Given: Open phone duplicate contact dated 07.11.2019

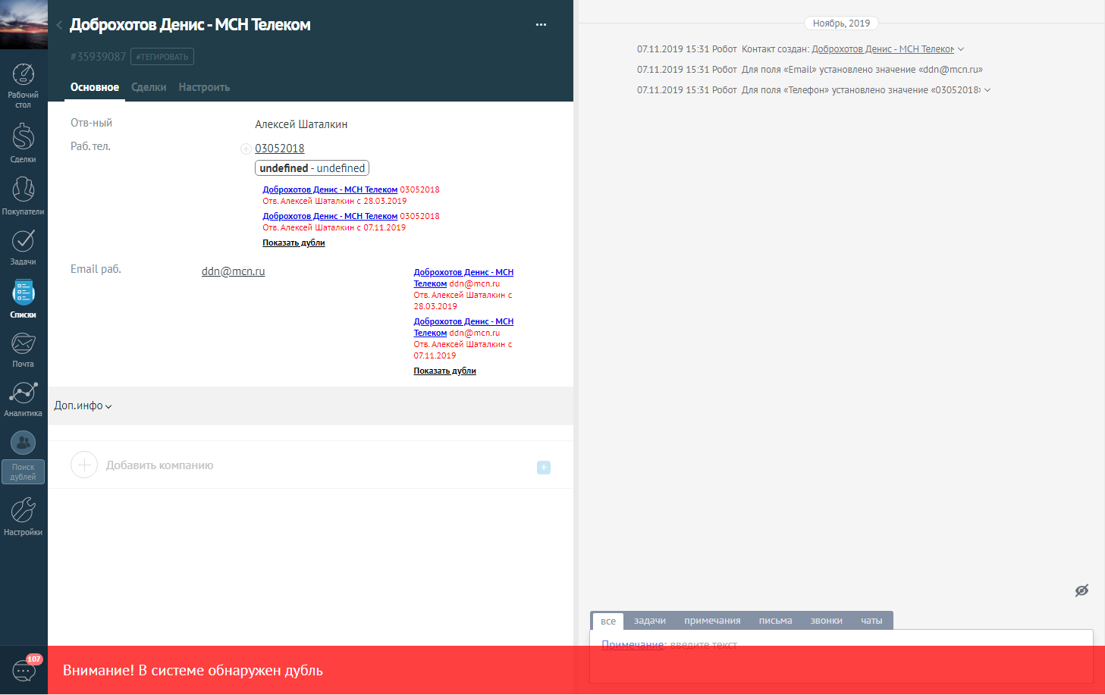Looking at the screenshot, I should [x=330, y=216].
